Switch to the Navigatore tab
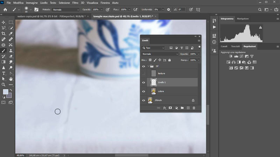This screenshot has width=280, height=157. point(243,19)
